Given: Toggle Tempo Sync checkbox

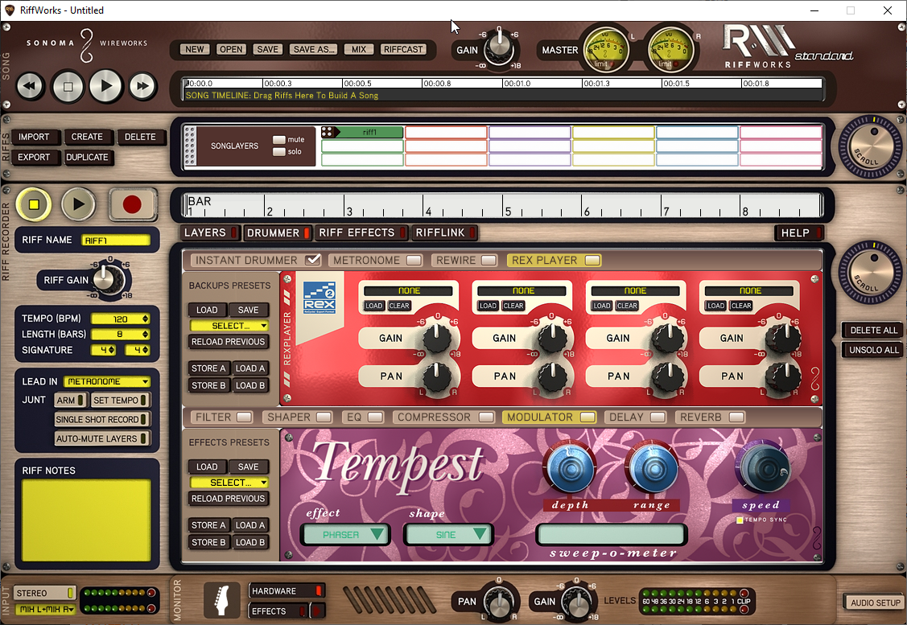Looking at the screenshot, I should click(x=740, y=520).
